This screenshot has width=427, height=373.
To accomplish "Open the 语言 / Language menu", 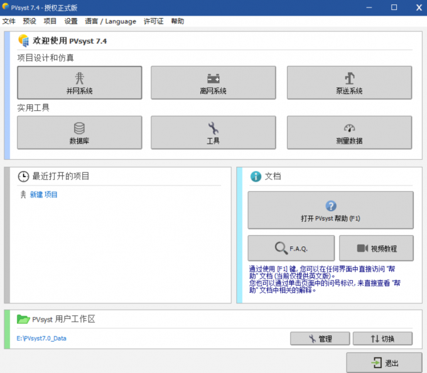I will [x=111, y=21].
